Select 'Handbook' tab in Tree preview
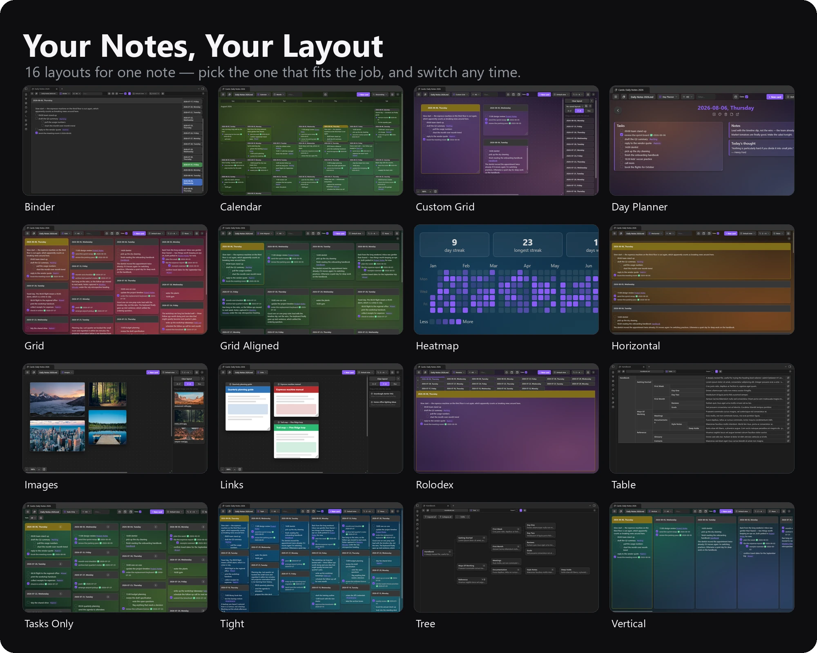This screenshot has width=817, height=653. coord(436,505)
